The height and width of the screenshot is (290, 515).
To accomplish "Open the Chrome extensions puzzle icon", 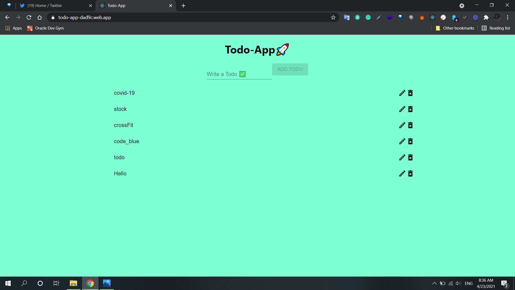I will [x=486, y=17].
